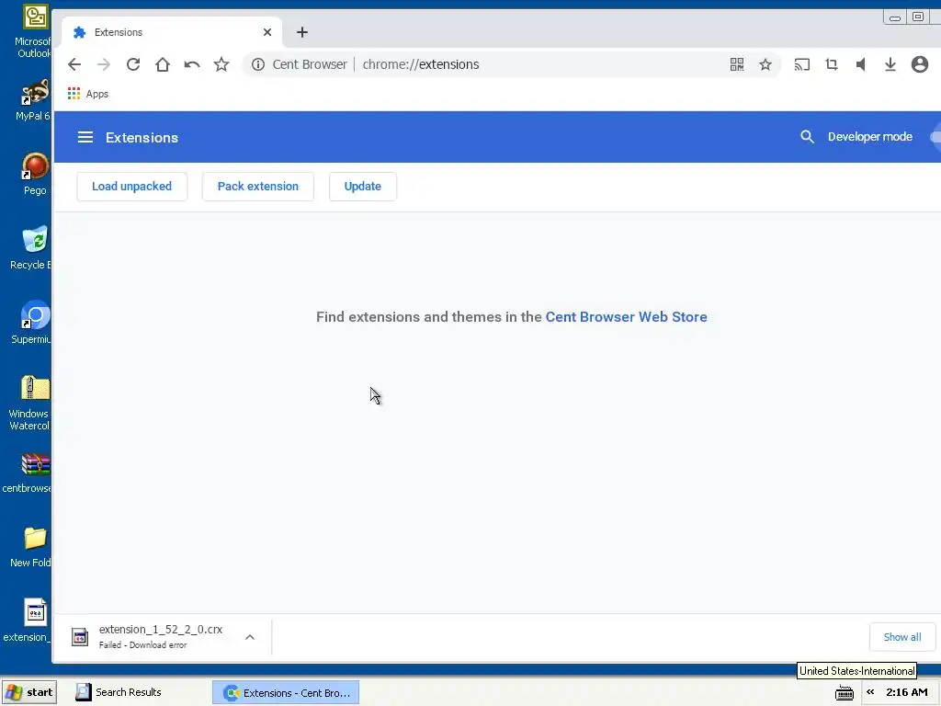Viewport: 941px width, 706px height.
Task: Open the Extensions hamburger menu
Action: (x=85, y=137)
